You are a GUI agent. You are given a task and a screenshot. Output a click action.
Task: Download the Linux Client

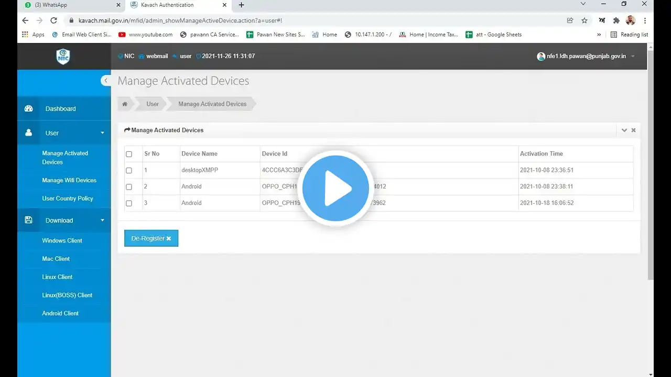point(57,277)
